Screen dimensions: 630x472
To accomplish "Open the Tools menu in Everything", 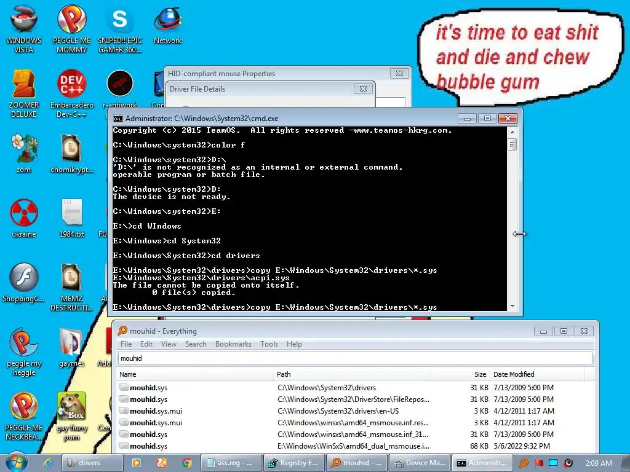I will 269,344.
